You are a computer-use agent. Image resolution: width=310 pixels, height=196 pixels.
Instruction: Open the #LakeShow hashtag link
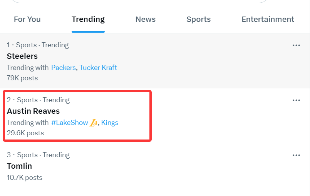pos(70,123)
